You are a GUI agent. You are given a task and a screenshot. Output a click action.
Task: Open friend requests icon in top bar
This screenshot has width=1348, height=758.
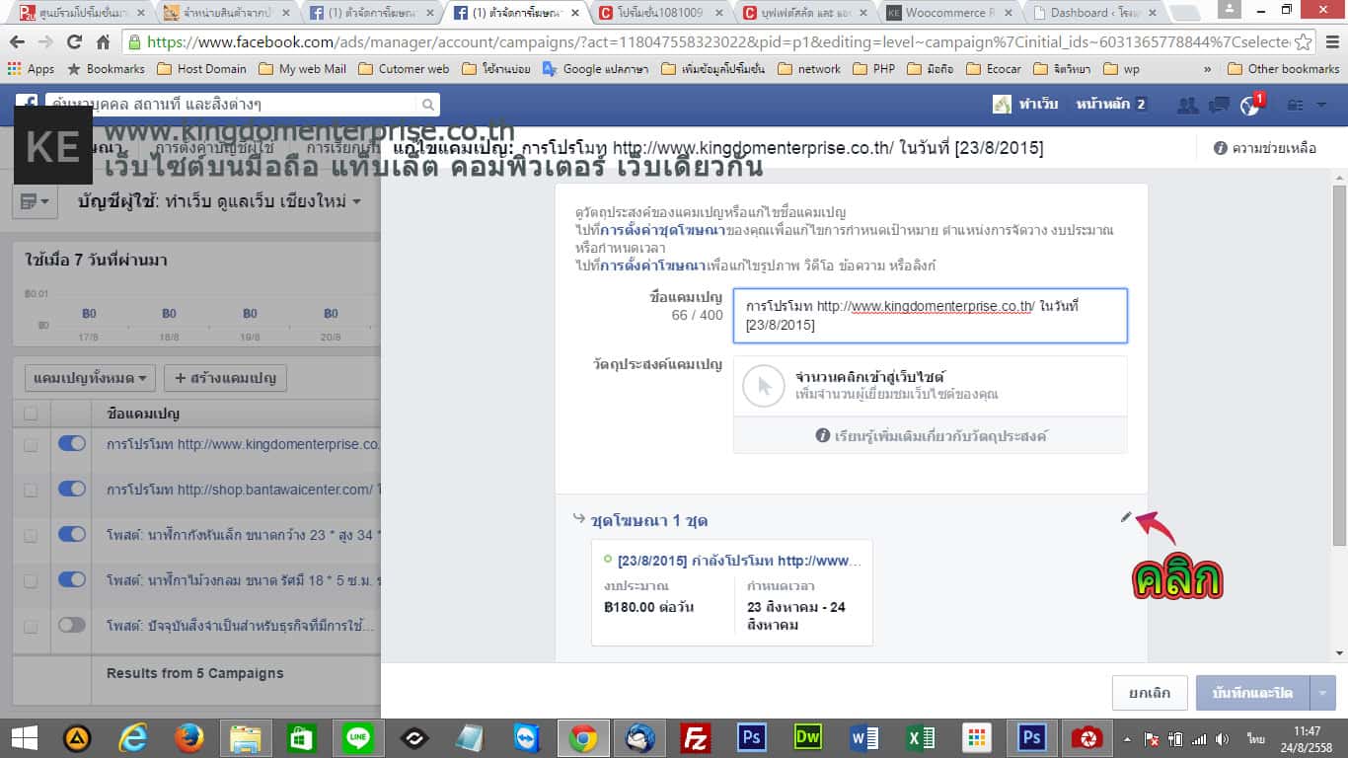(x=1189, y=105)
